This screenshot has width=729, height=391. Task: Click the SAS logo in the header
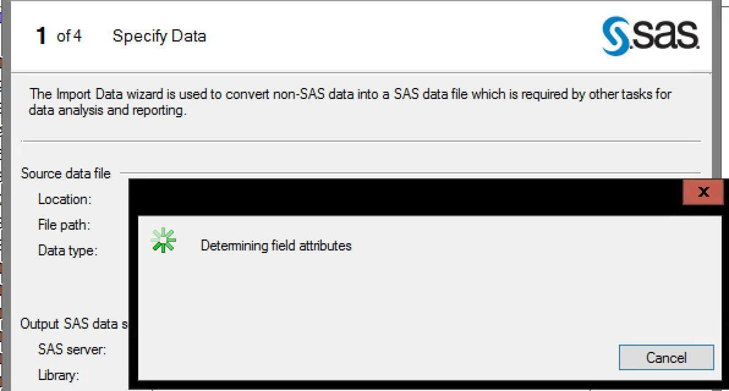(651, 37)
